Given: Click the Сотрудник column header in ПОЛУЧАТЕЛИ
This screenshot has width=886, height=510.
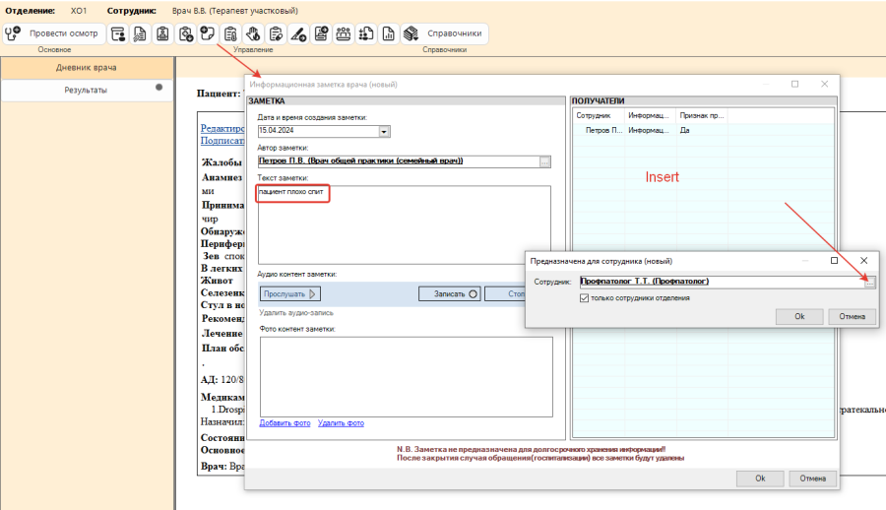Looking at the screenshot, I should (599, 115).
